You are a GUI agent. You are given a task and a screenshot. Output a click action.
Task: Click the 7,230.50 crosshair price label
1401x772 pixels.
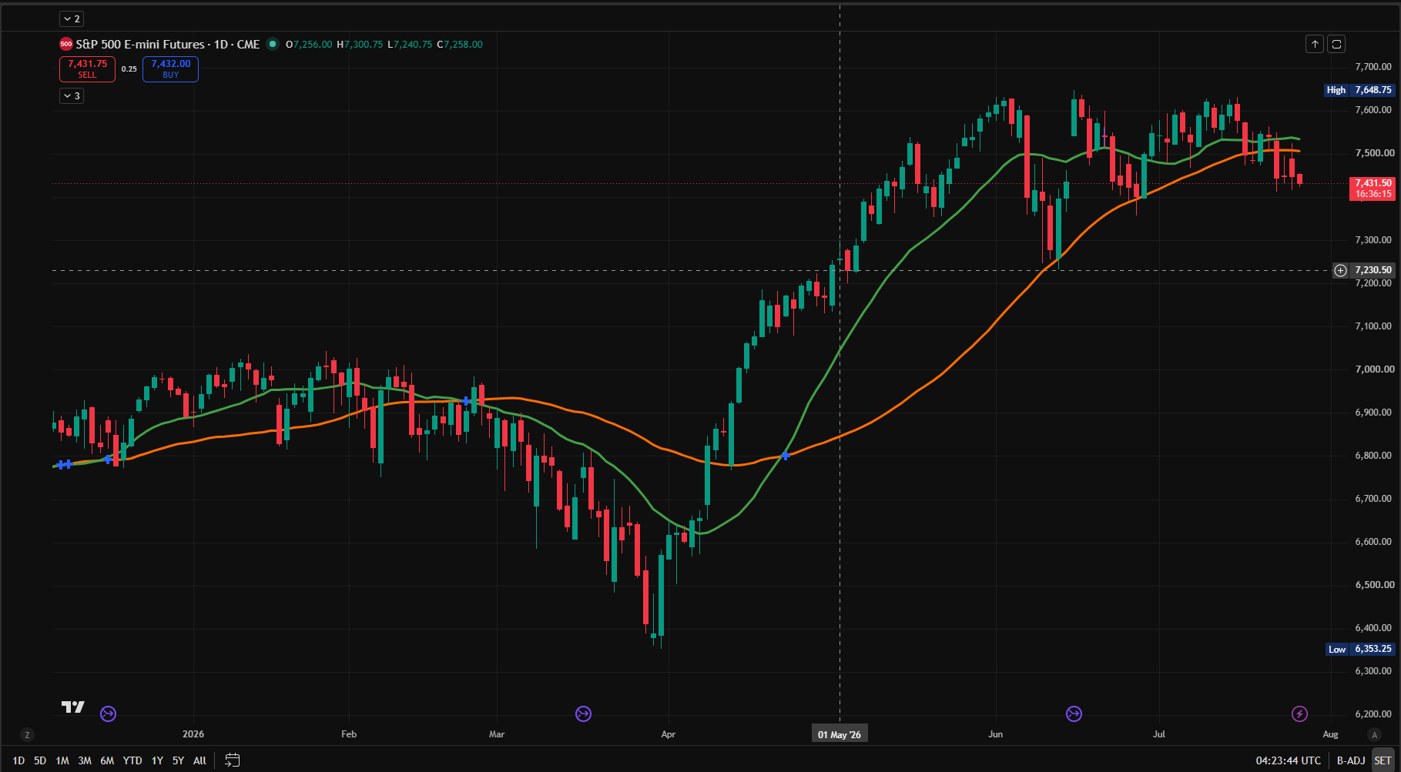[x=1373, y=270]
